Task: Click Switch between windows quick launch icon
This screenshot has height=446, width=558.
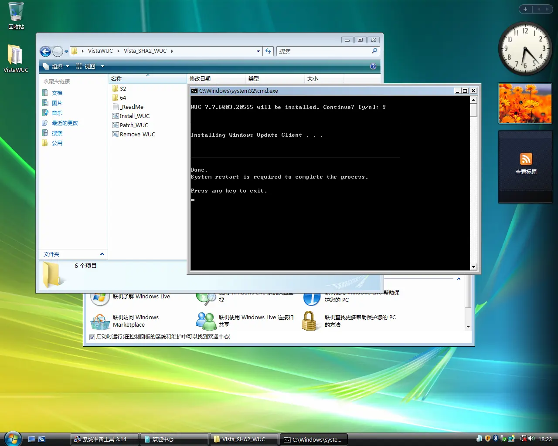Action: (x=42, y=439)
